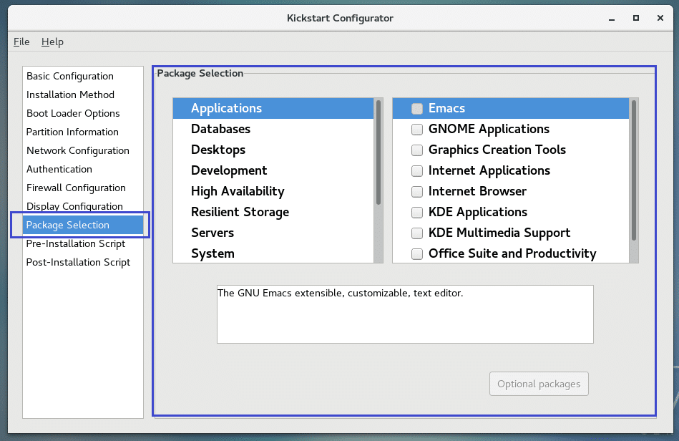This screenshot has width=679, height=441.
Task: Maximize the Kickstart Configurator window
Action: (635, 18)
